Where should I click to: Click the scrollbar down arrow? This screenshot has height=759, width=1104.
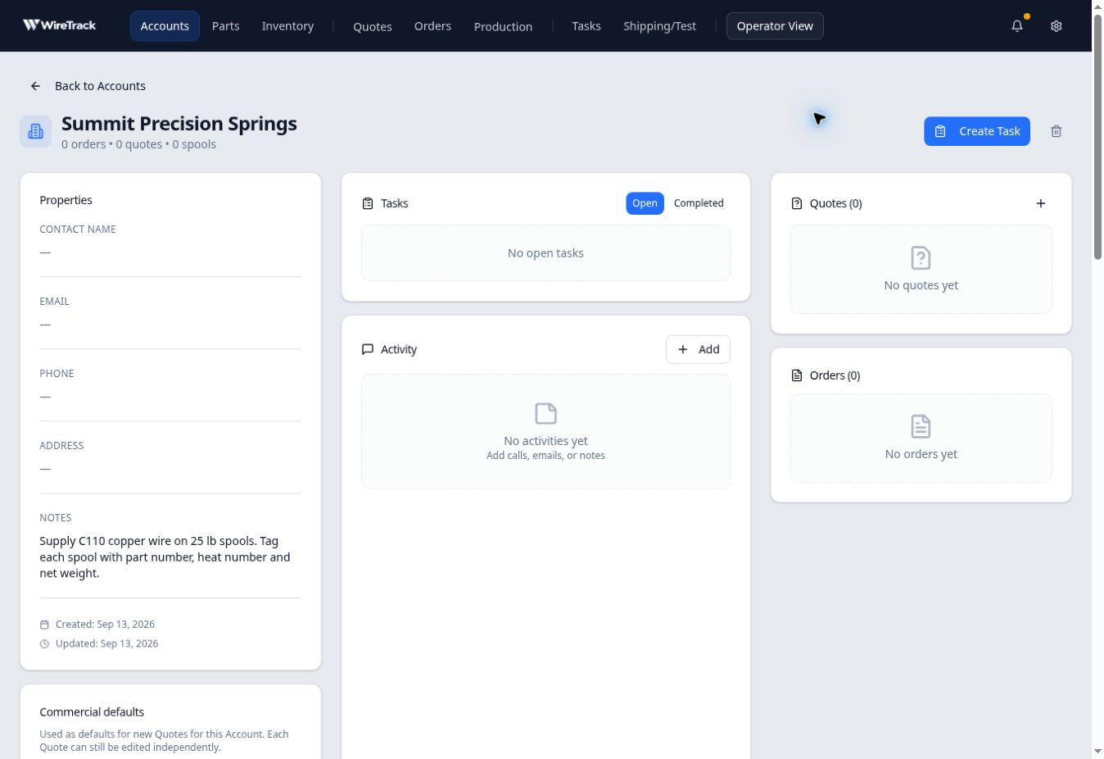1097,752
